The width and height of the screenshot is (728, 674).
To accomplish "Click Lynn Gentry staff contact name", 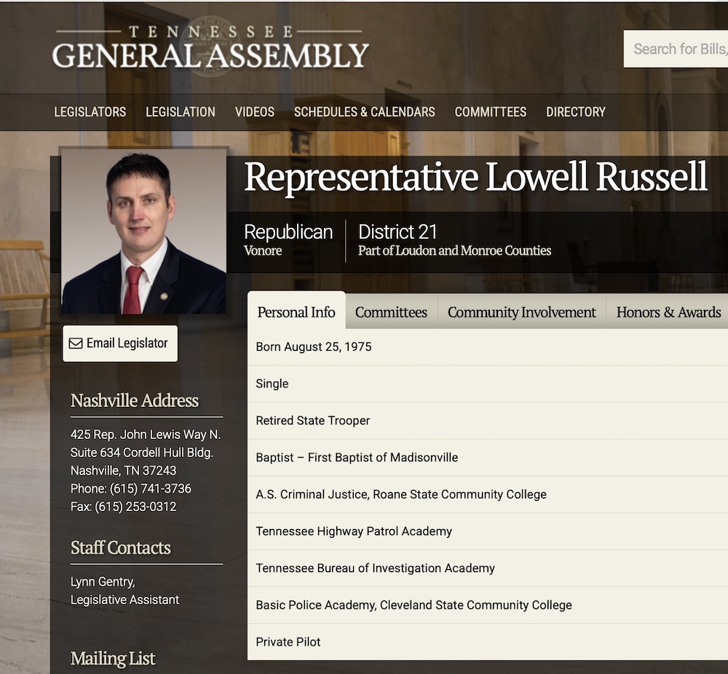I will [103, 582].
